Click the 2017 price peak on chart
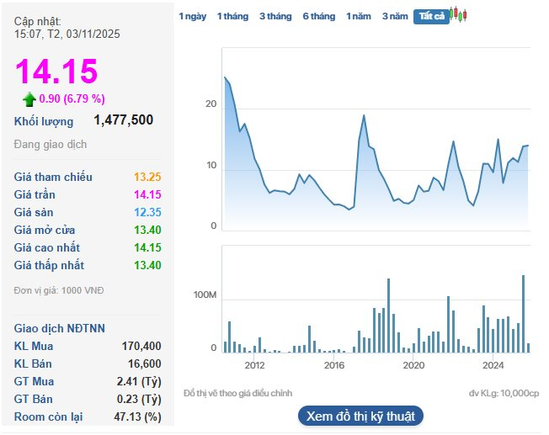The image size is (549, 435). tap(364, 115)
